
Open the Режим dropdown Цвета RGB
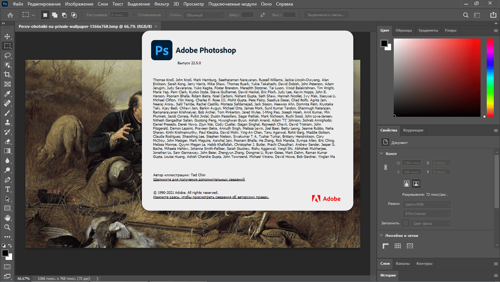click(427, 204)
